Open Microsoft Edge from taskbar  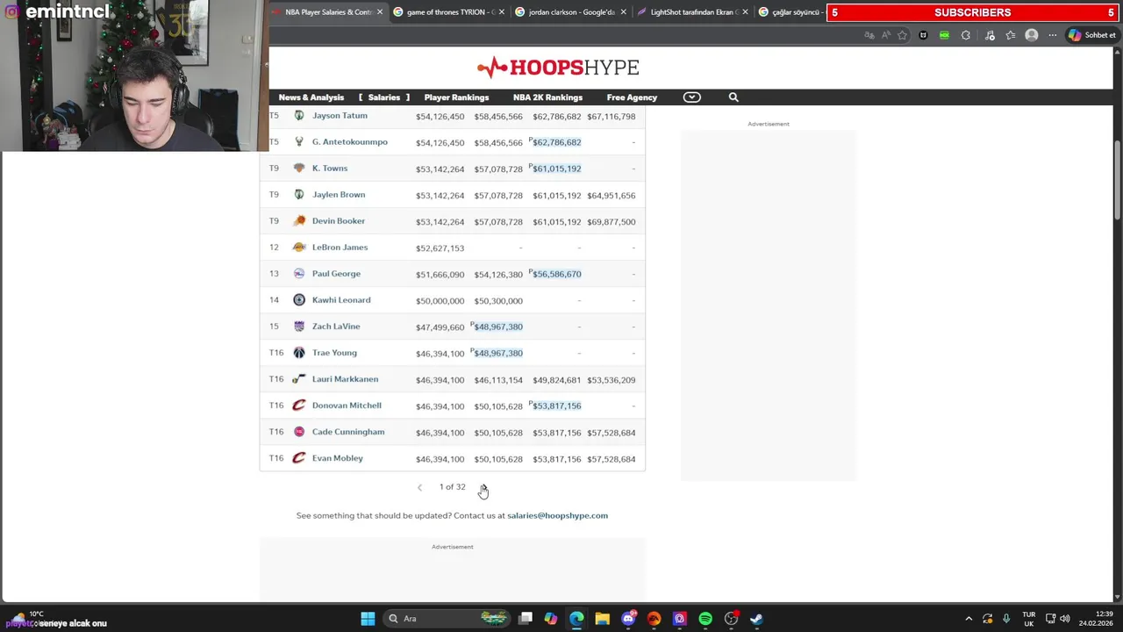pyautogui.click(x=576, y=619)
